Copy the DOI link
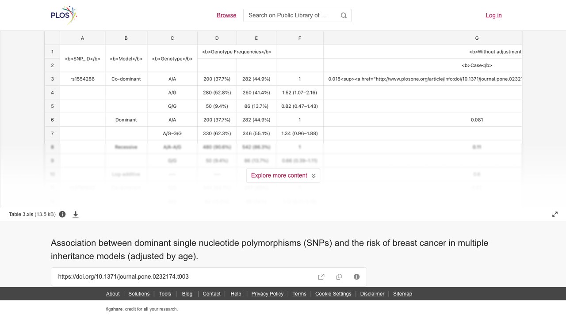 (339, 277)
